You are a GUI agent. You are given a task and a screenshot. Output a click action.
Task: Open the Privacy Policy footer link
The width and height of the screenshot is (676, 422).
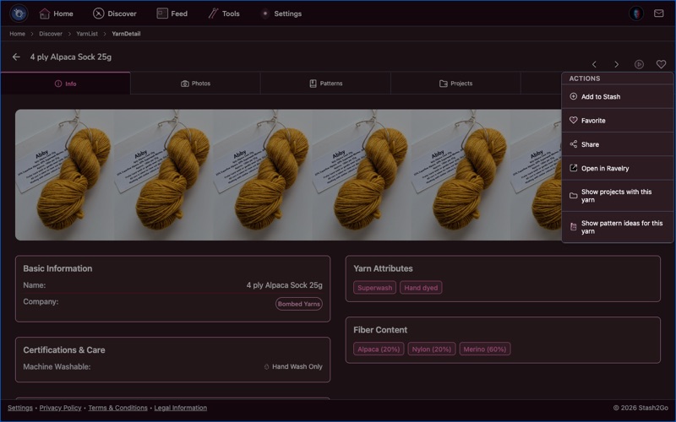point(60,408)
